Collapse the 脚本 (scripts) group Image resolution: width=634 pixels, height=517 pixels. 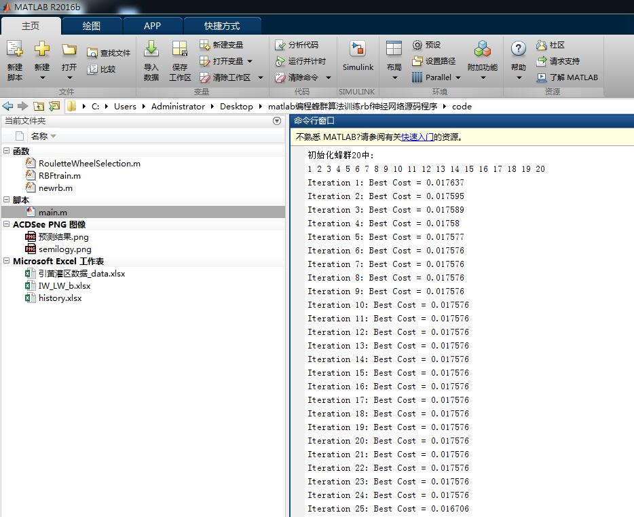6,200
